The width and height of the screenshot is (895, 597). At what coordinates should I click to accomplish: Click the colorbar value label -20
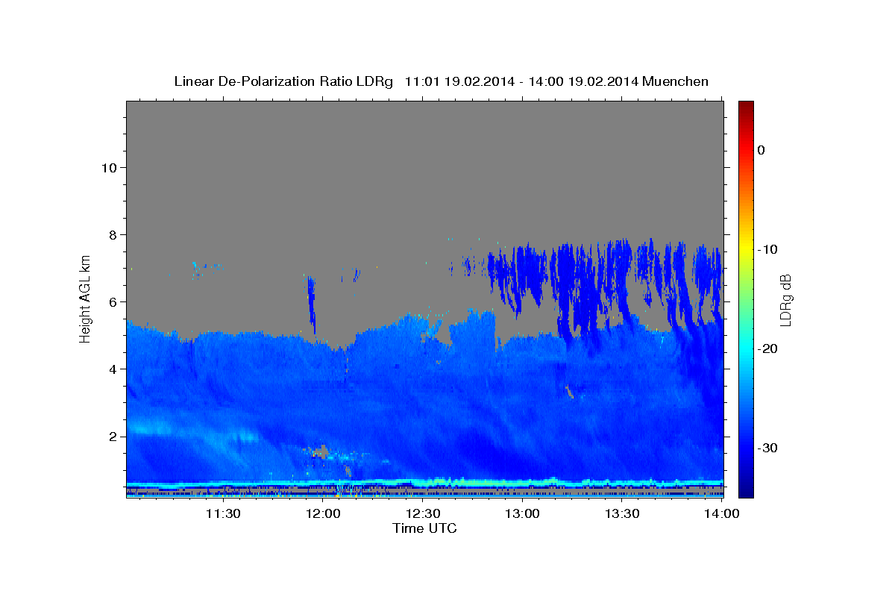pyautogui.click(x=767, y=348)
